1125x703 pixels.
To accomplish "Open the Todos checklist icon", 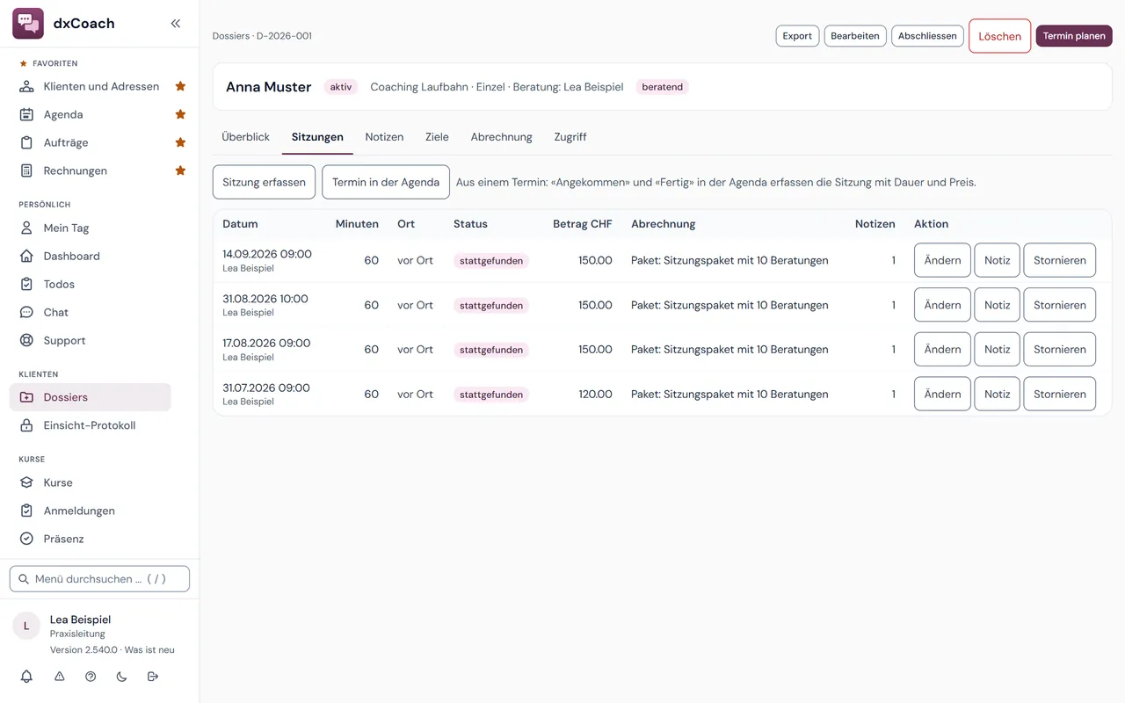I will [x=26, y=284].
